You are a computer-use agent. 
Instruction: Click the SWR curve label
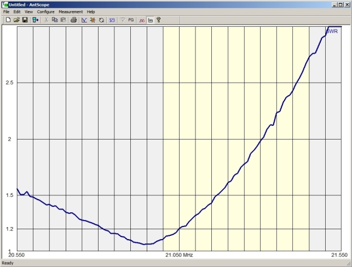click(332, 31)
